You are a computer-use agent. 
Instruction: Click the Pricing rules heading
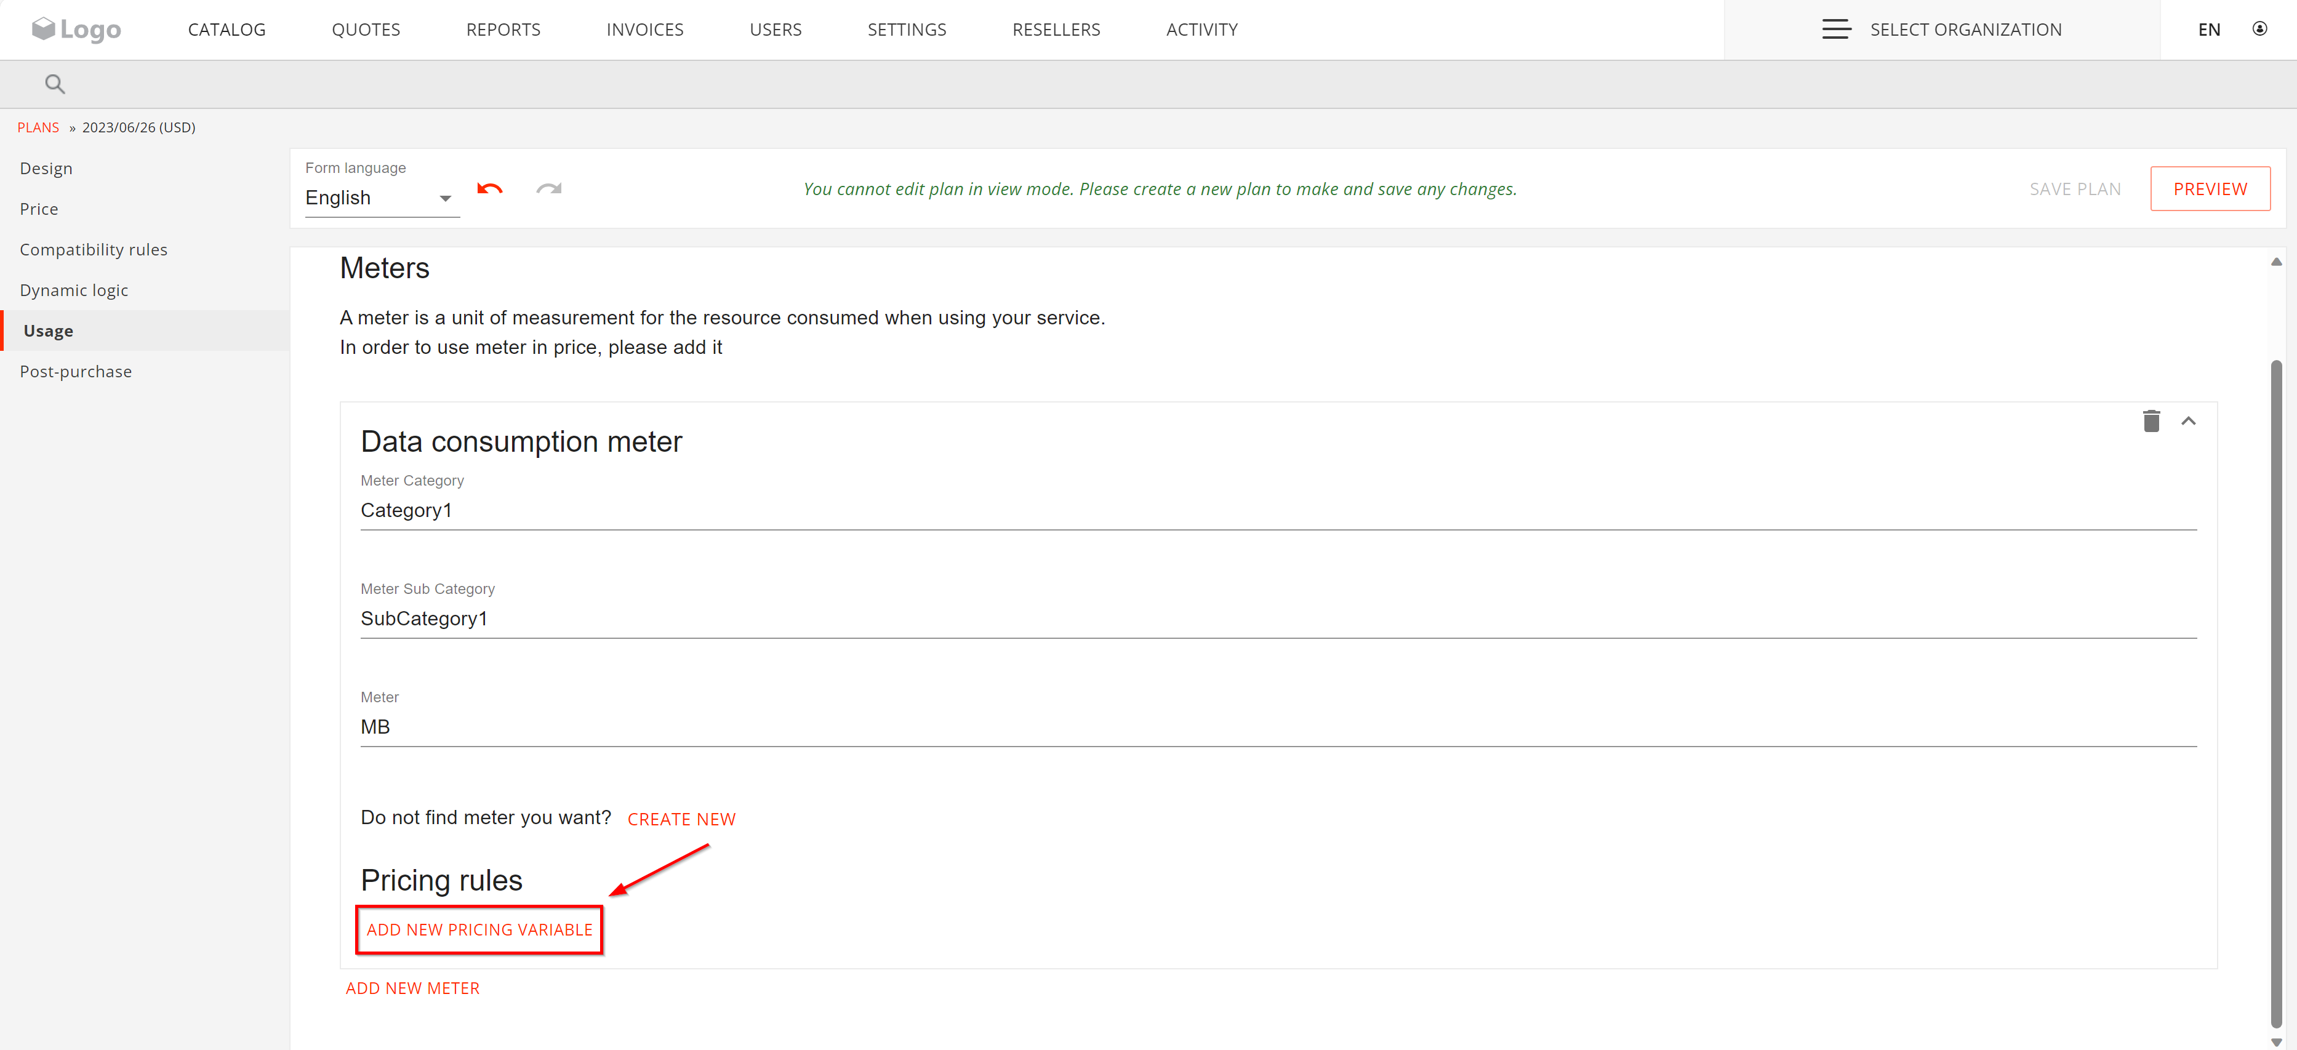[x=441, y=881]
